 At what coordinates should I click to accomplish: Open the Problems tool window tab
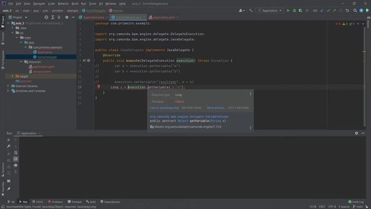coord(56,202)
